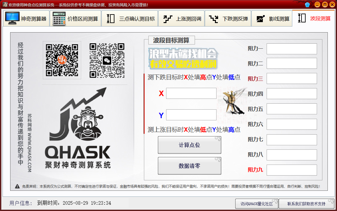Click the app icon in title bar
337x211 pixels.
coord(5,4)
